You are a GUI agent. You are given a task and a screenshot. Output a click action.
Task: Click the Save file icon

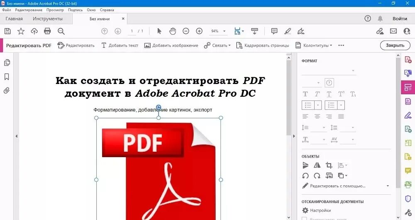pos(7,31)
